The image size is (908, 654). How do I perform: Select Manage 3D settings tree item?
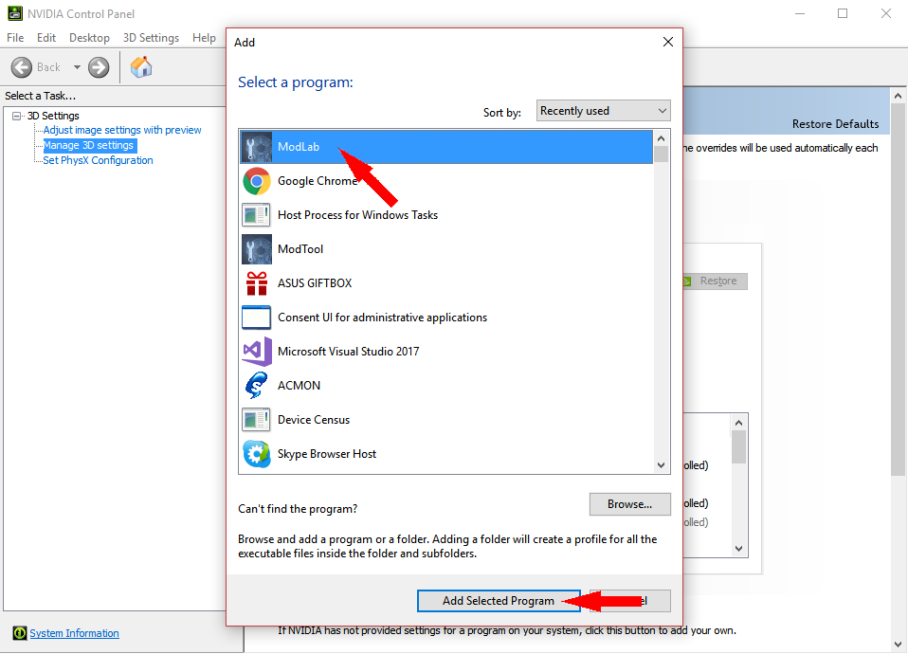pos(90,145)
